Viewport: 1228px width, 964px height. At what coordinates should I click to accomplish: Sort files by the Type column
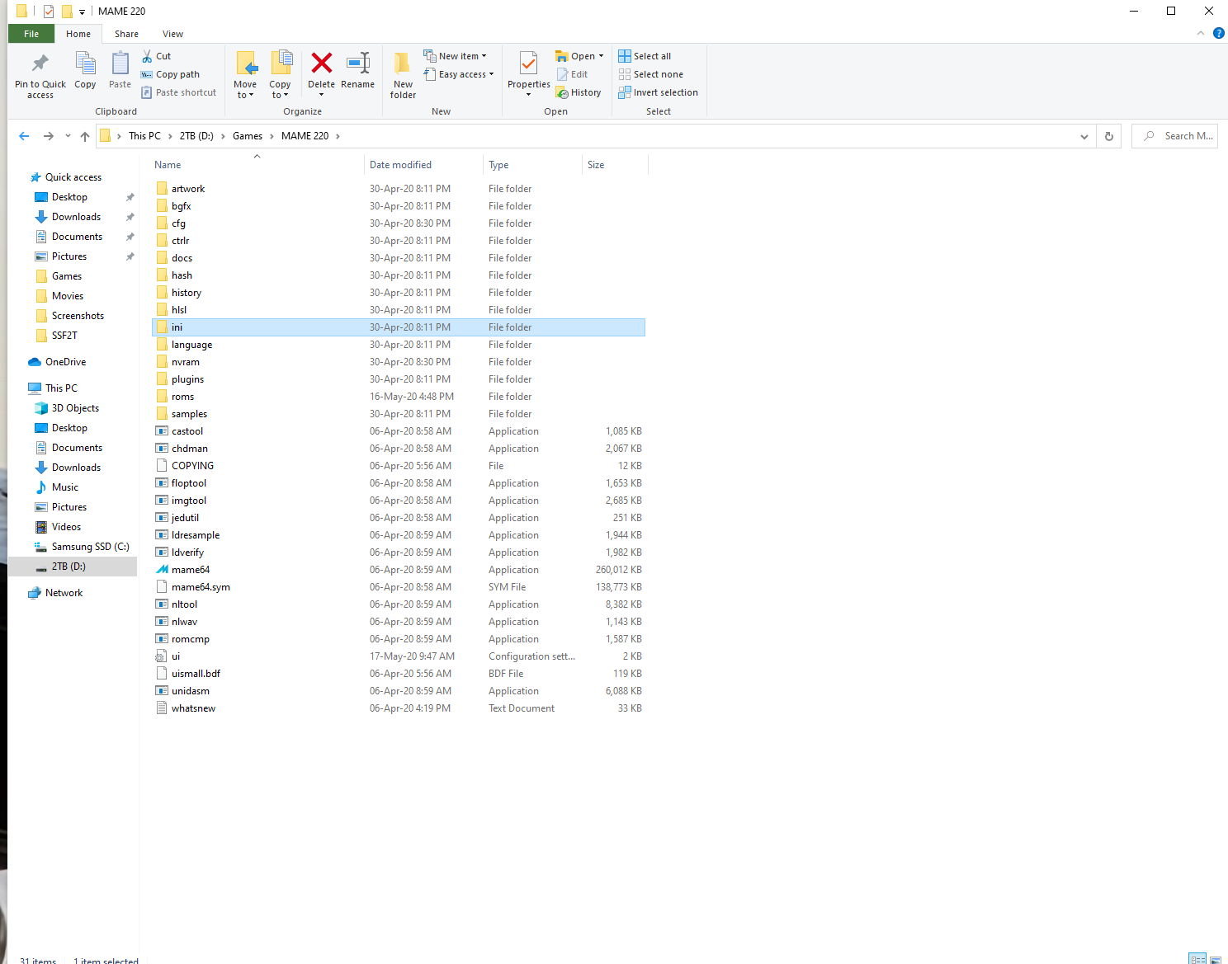click(532, 165)
